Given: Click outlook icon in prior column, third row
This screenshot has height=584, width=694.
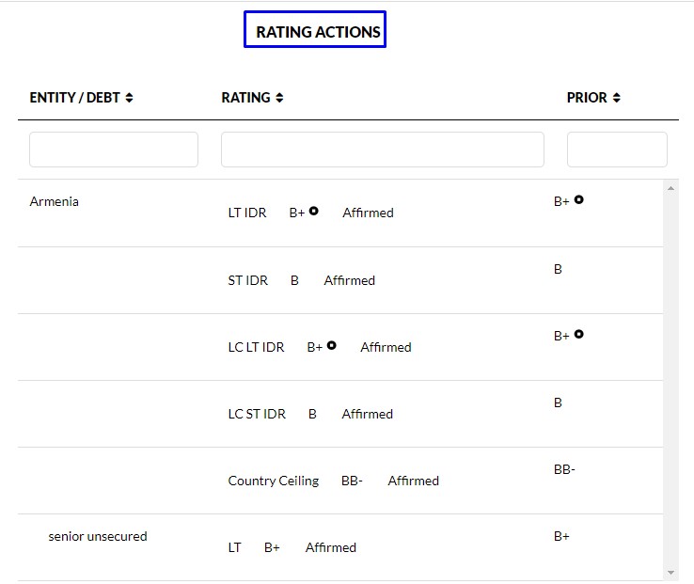Looking at the screenshot, I should point(579,334).
